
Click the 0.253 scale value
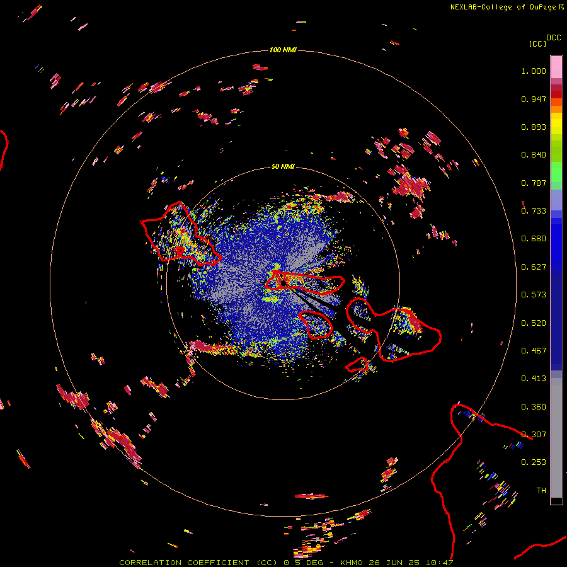pos(534,462)
